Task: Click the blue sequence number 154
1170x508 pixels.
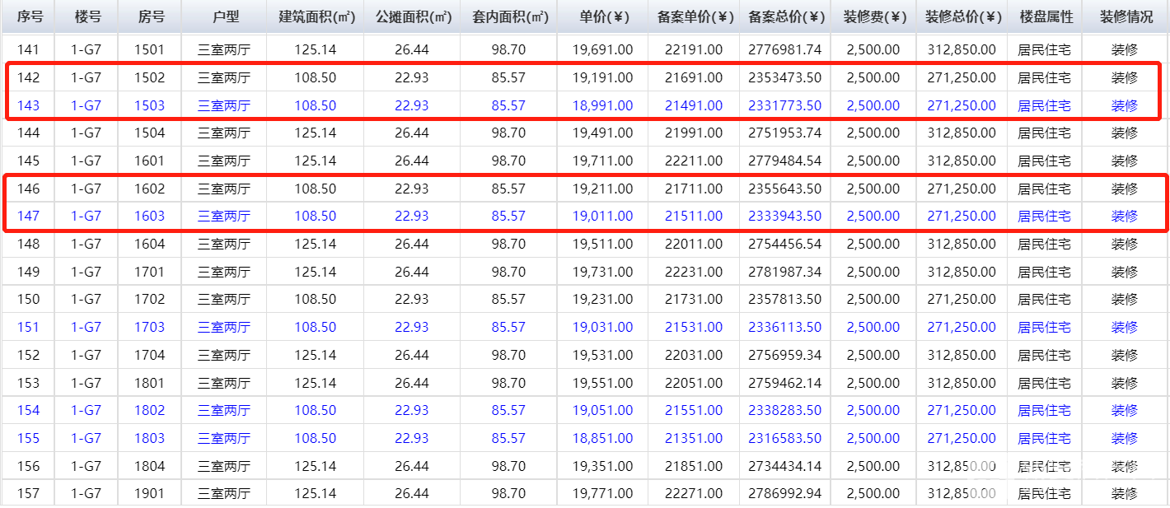Action: click(29, 410)
